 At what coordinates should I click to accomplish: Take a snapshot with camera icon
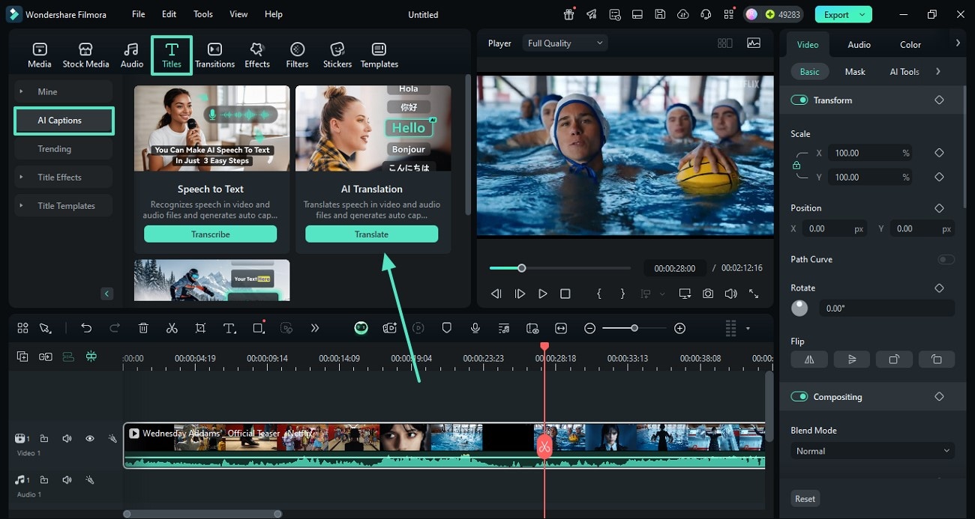pos(708,294)
